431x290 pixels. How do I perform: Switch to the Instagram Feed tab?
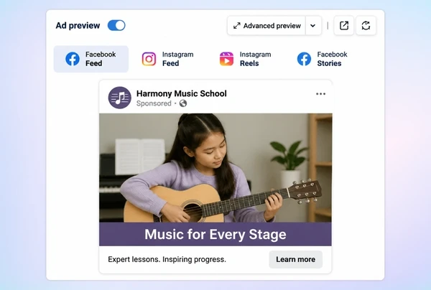pyautogui.click(x=167, y=59)
